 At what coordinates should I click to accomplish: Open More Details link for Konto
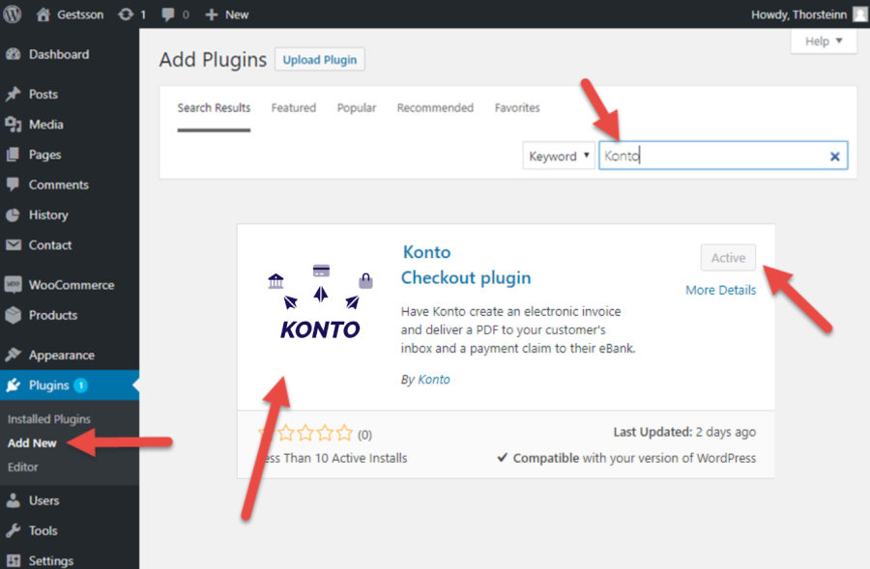(x=720, y=290)
